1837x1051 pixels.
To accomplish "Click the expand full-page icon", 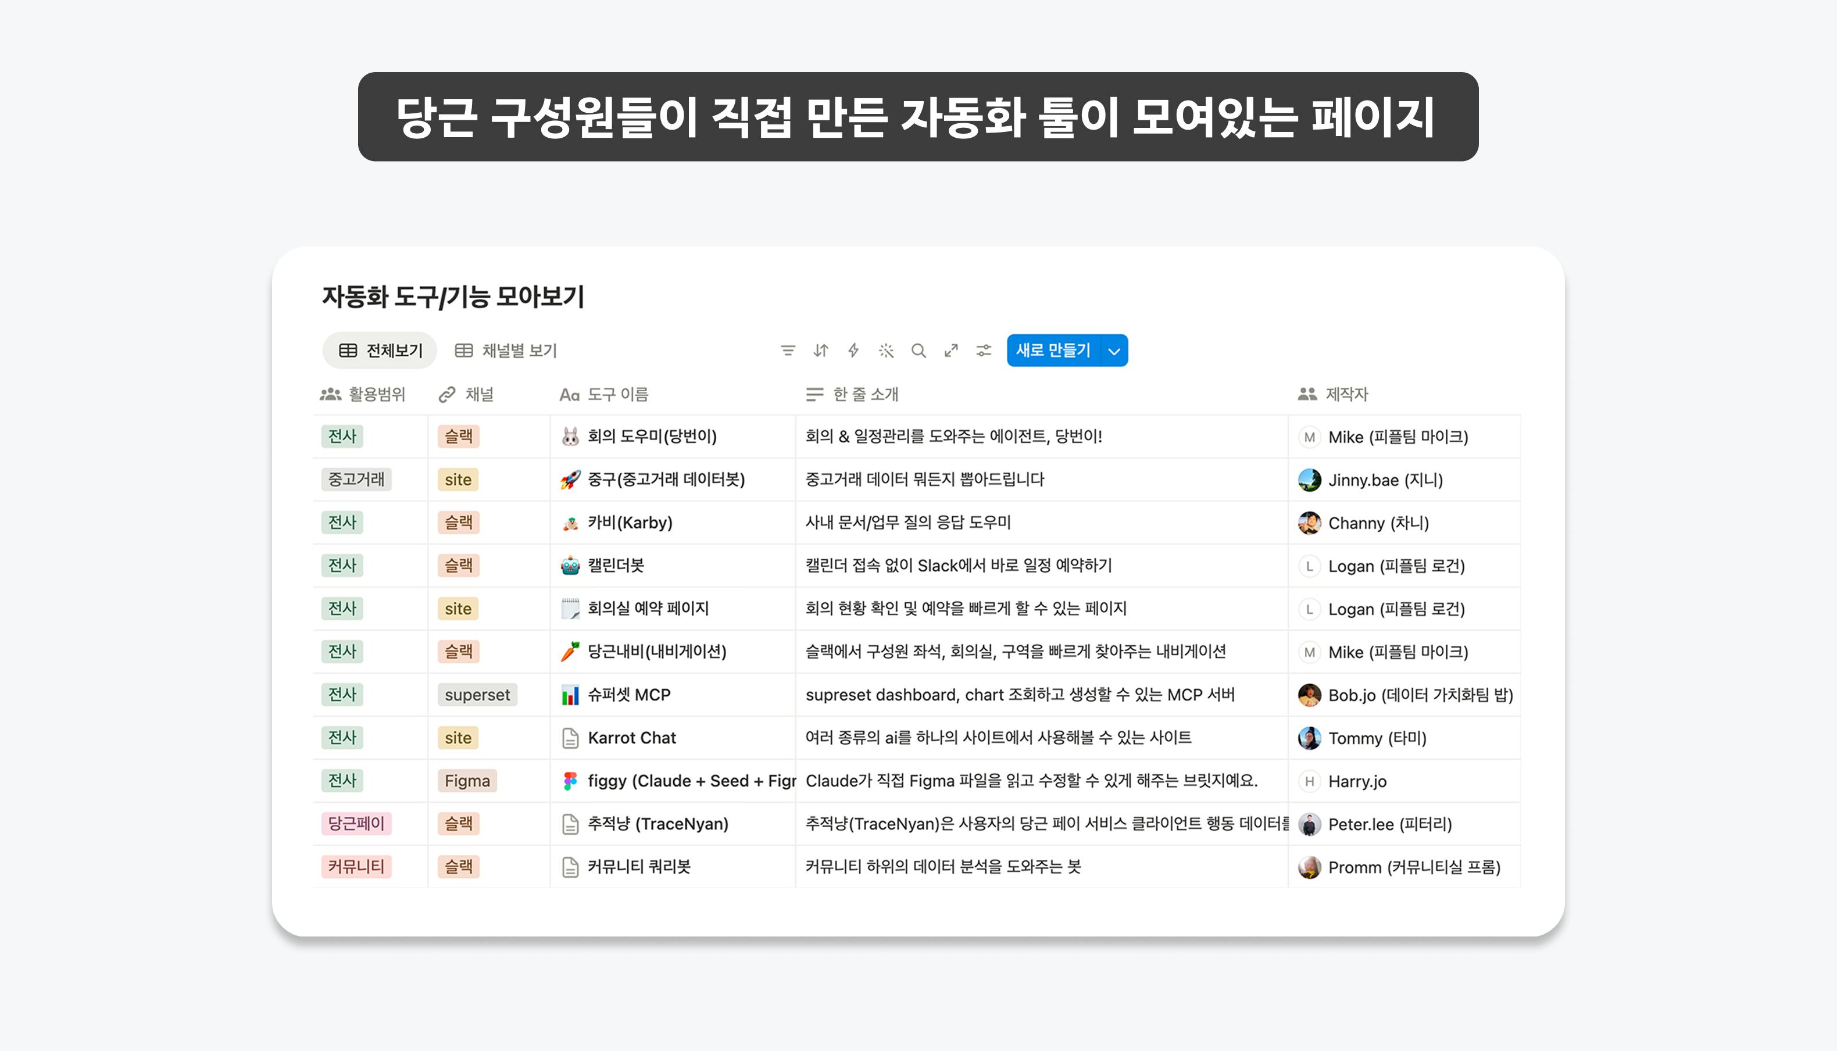I will tap(951, 351).
